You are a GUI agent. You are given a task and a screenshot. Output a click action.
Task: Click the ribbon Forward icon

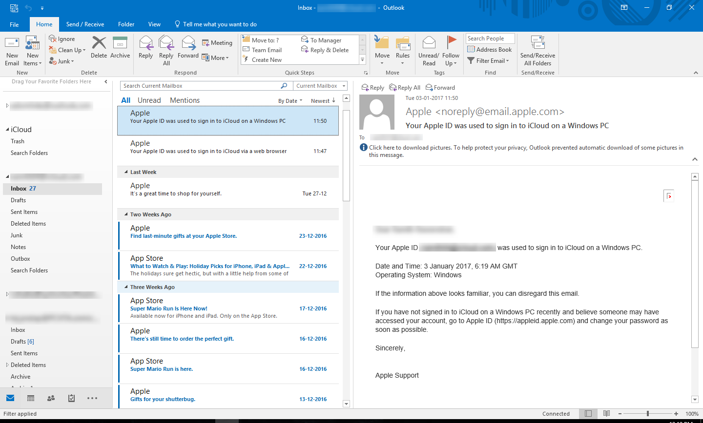[x=188, y=43]
